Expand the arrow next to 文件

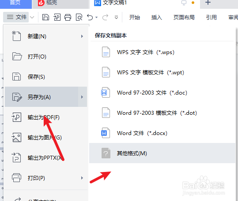tap(32, 17)
